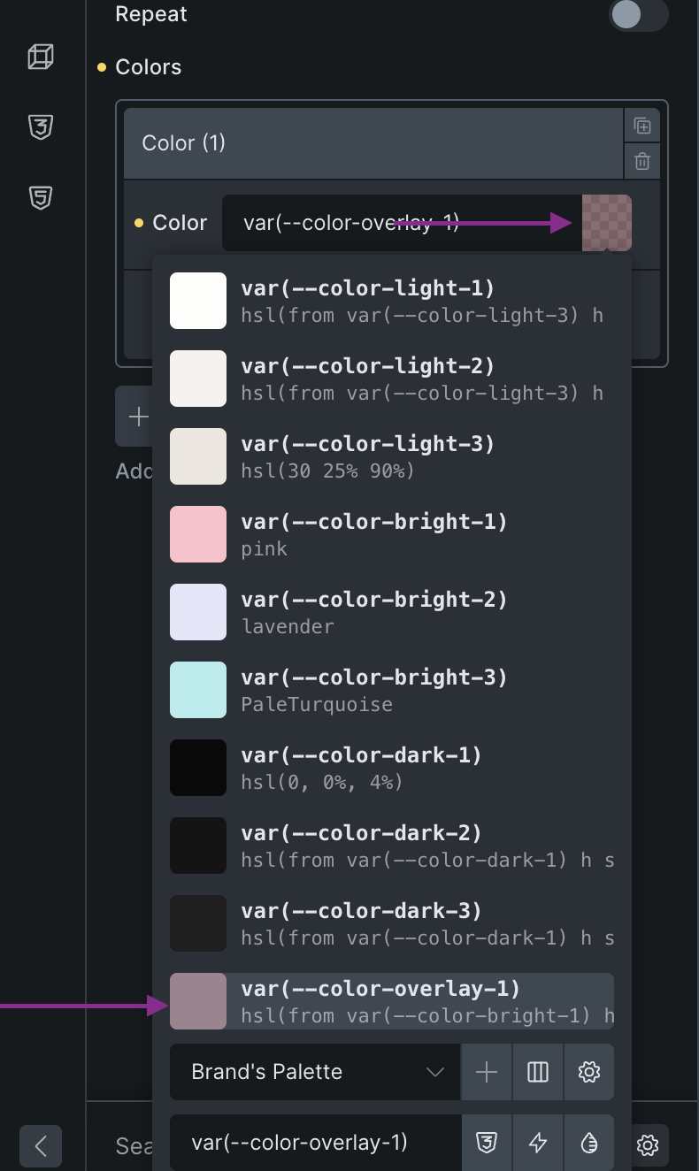The image size is (699, 1171).
Task: Open palette settings gear
Action: click(589, 1072)
